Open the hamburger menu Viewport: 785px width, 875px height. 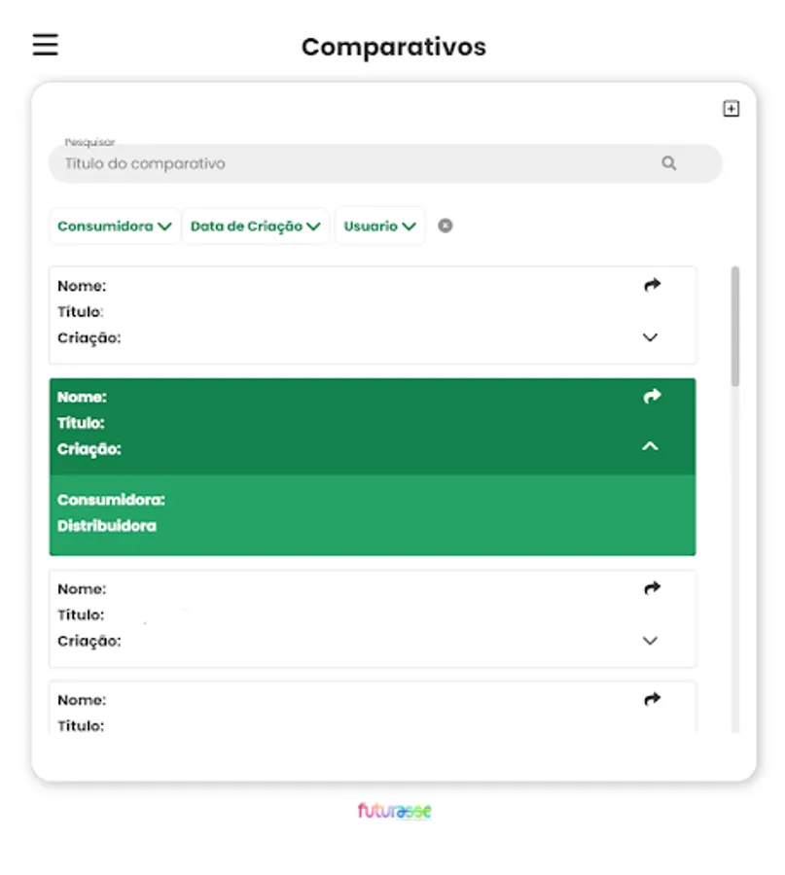pyautogui.click(x=45, y=45)
